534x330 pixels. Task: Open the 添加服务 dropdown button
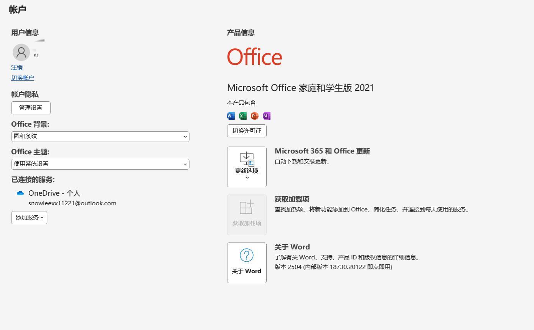29,218
